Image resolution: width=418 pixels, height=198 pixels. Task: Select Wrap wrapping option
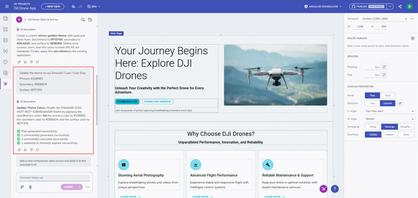(373, 127)
